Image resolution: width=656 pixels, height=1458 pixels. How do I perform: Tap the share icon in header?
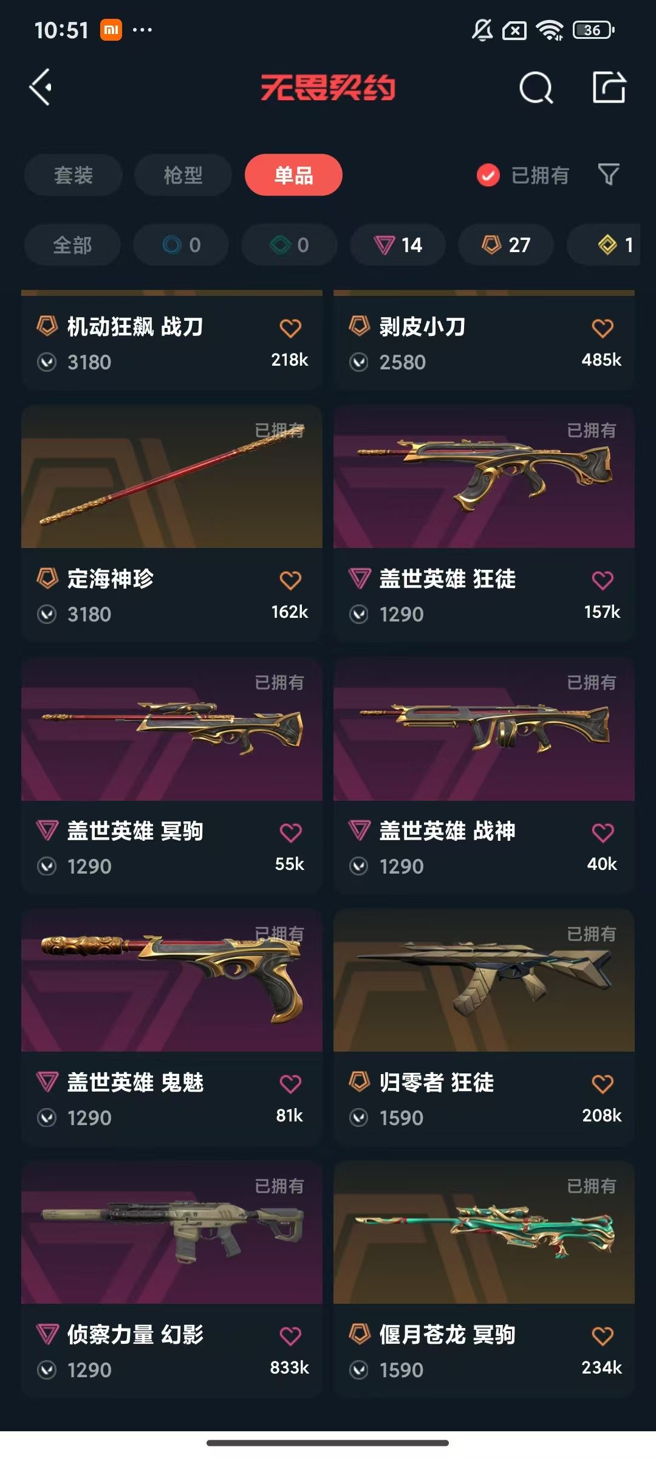click(x=609, y=87)
